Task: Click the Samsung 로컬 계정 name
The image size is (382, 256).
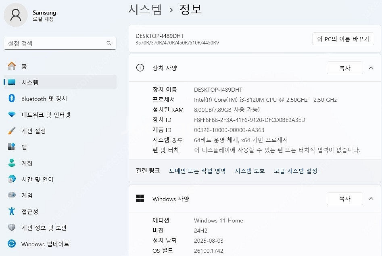Action: pos(44,15)
